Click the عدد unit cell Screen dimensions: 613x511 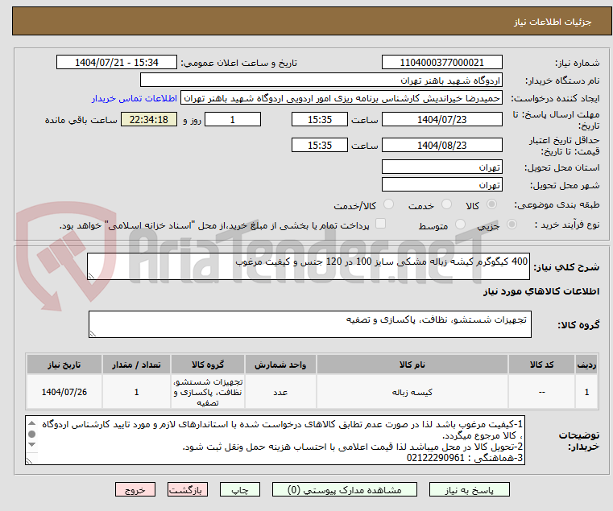pyautogui.click(x=280, y=392)
